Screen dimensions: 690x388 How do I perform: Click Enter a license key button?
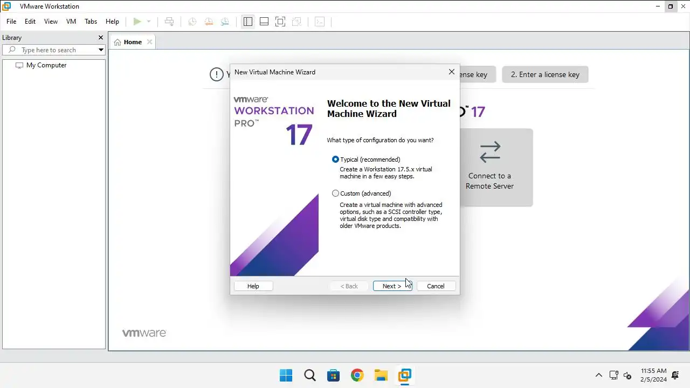tap(545, 74)
